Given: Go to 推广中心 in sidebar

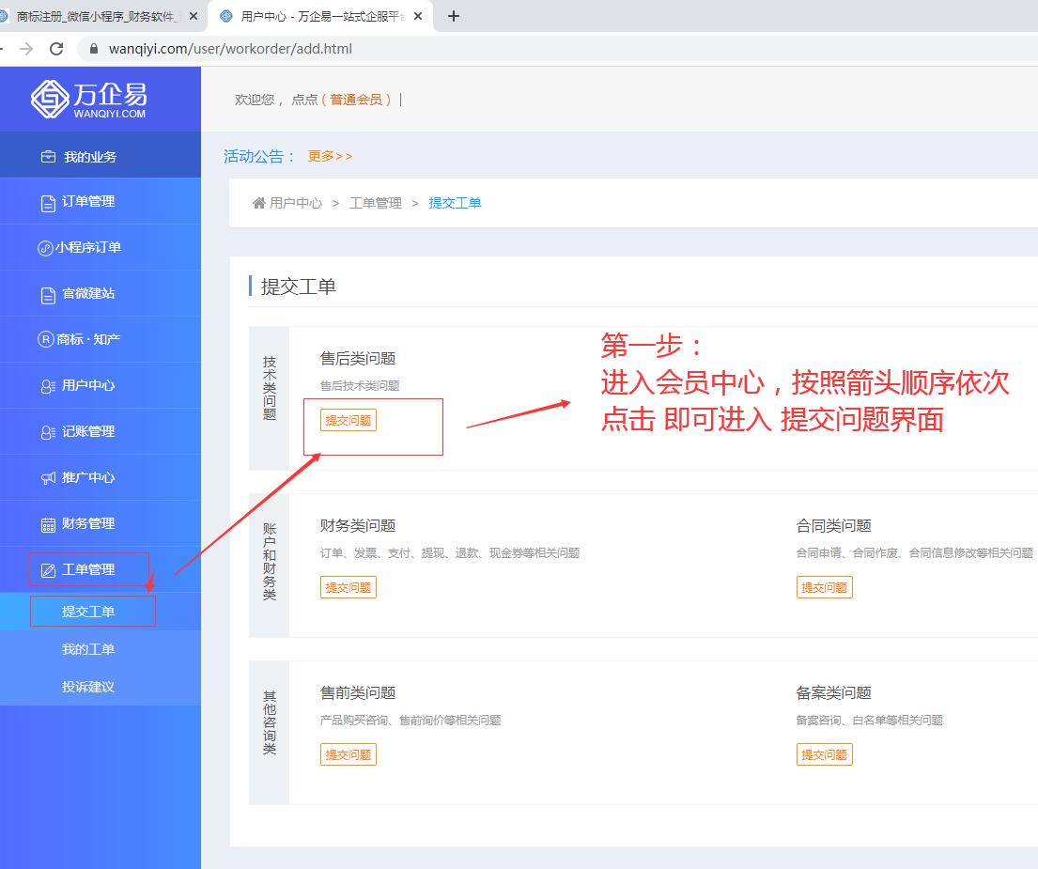Looking at the screenshot, I should tap(101, 477).
